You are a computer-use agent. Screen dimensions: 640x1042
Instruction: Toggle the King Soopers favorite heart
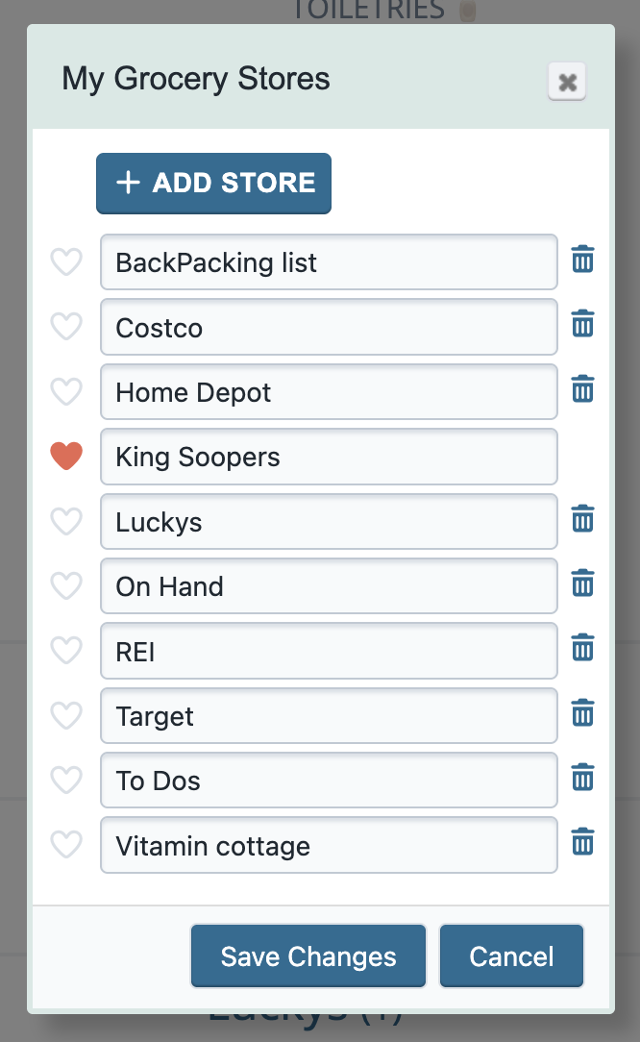coord(66,456)
